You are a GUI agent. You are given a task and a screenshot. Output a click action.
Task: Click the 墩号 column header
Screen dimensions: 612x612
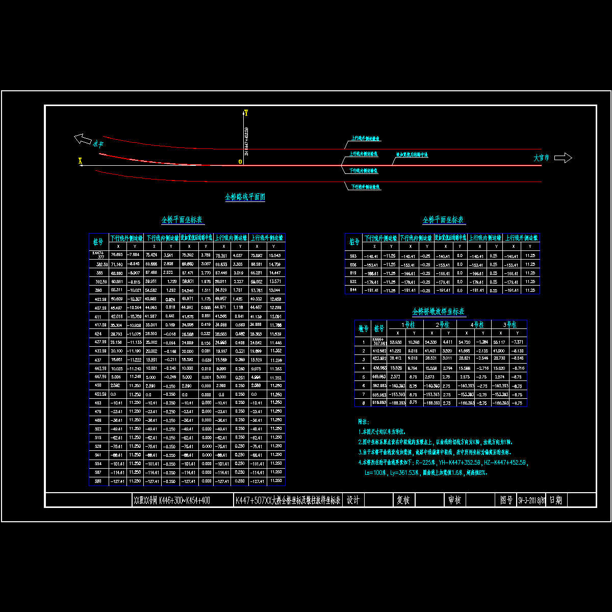tap(363, 329)
